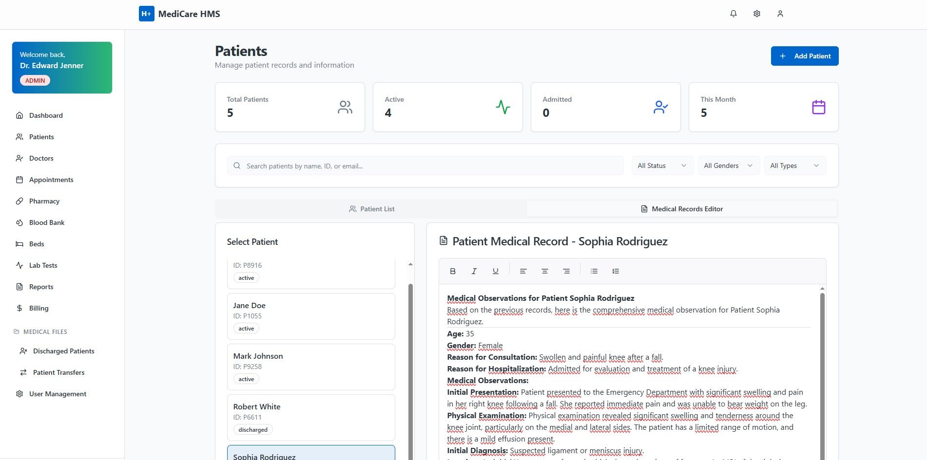Align text right in record editor
Screen dimensions: 927x460
(566, 271)
